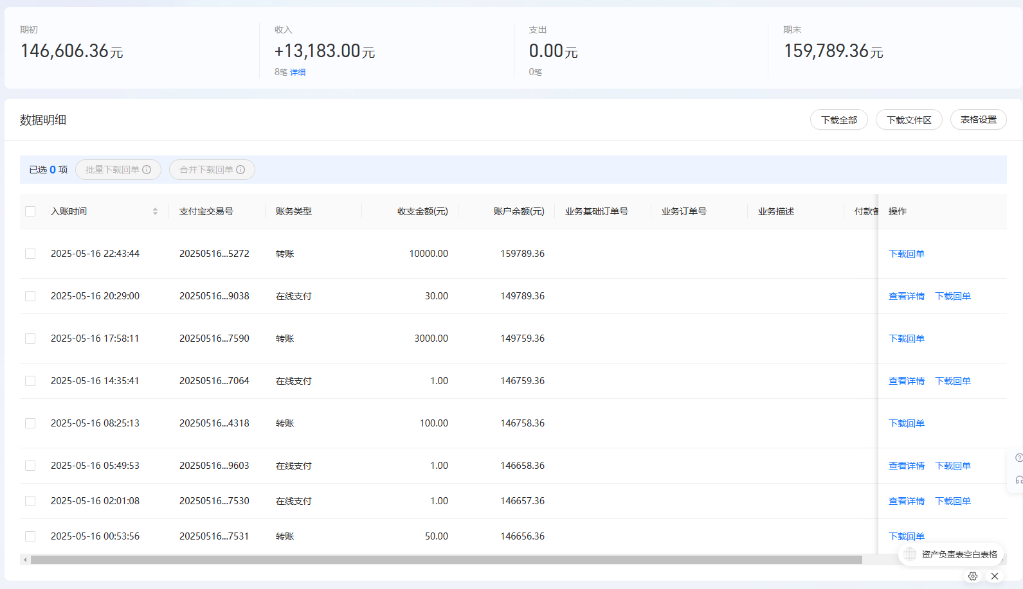Screen dimensions: 1023x589
Task: Open info icon on 批量下载回单 button
Action: [x=147, y=170]
